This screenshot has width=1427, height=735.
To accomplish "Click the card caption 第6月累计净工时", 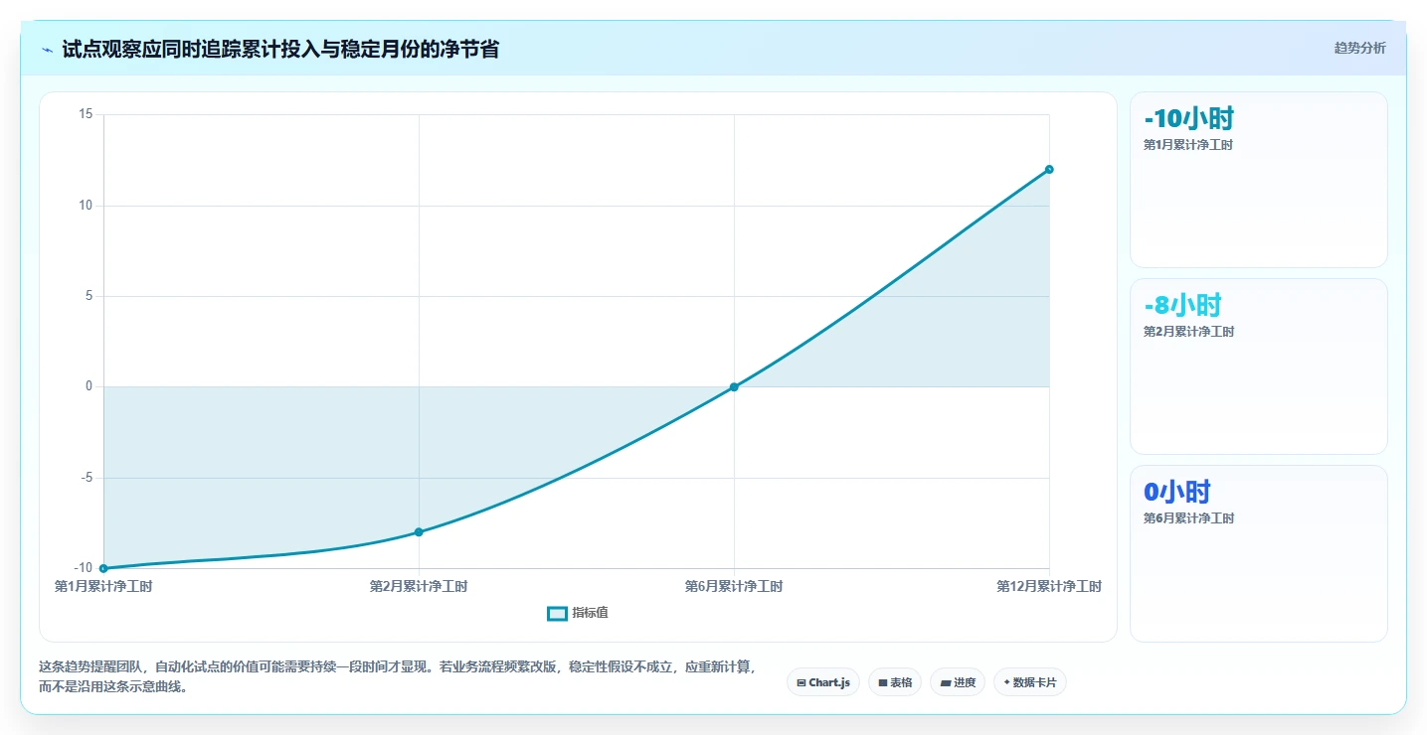I will pyautogui.click(x=1189, y=518).
